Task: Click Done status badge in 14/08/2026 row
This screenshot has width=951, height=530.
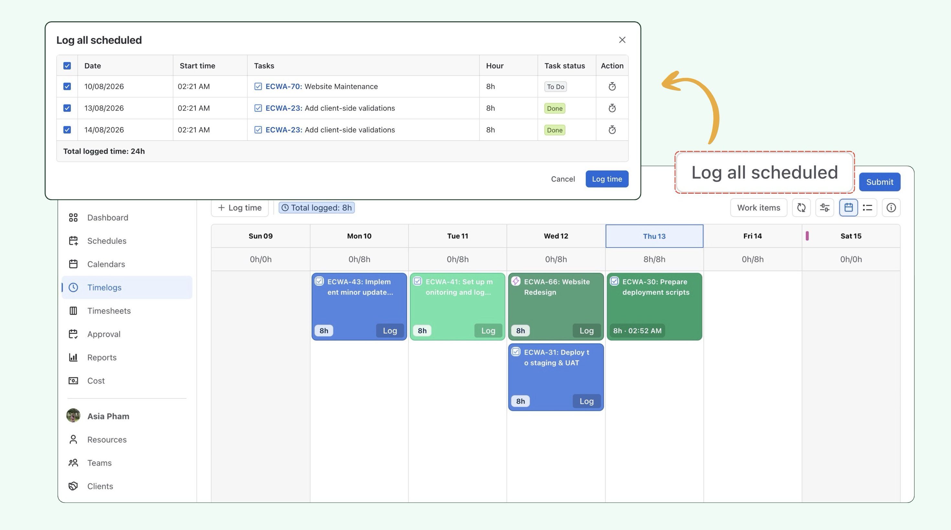Action: pos(554,130)
